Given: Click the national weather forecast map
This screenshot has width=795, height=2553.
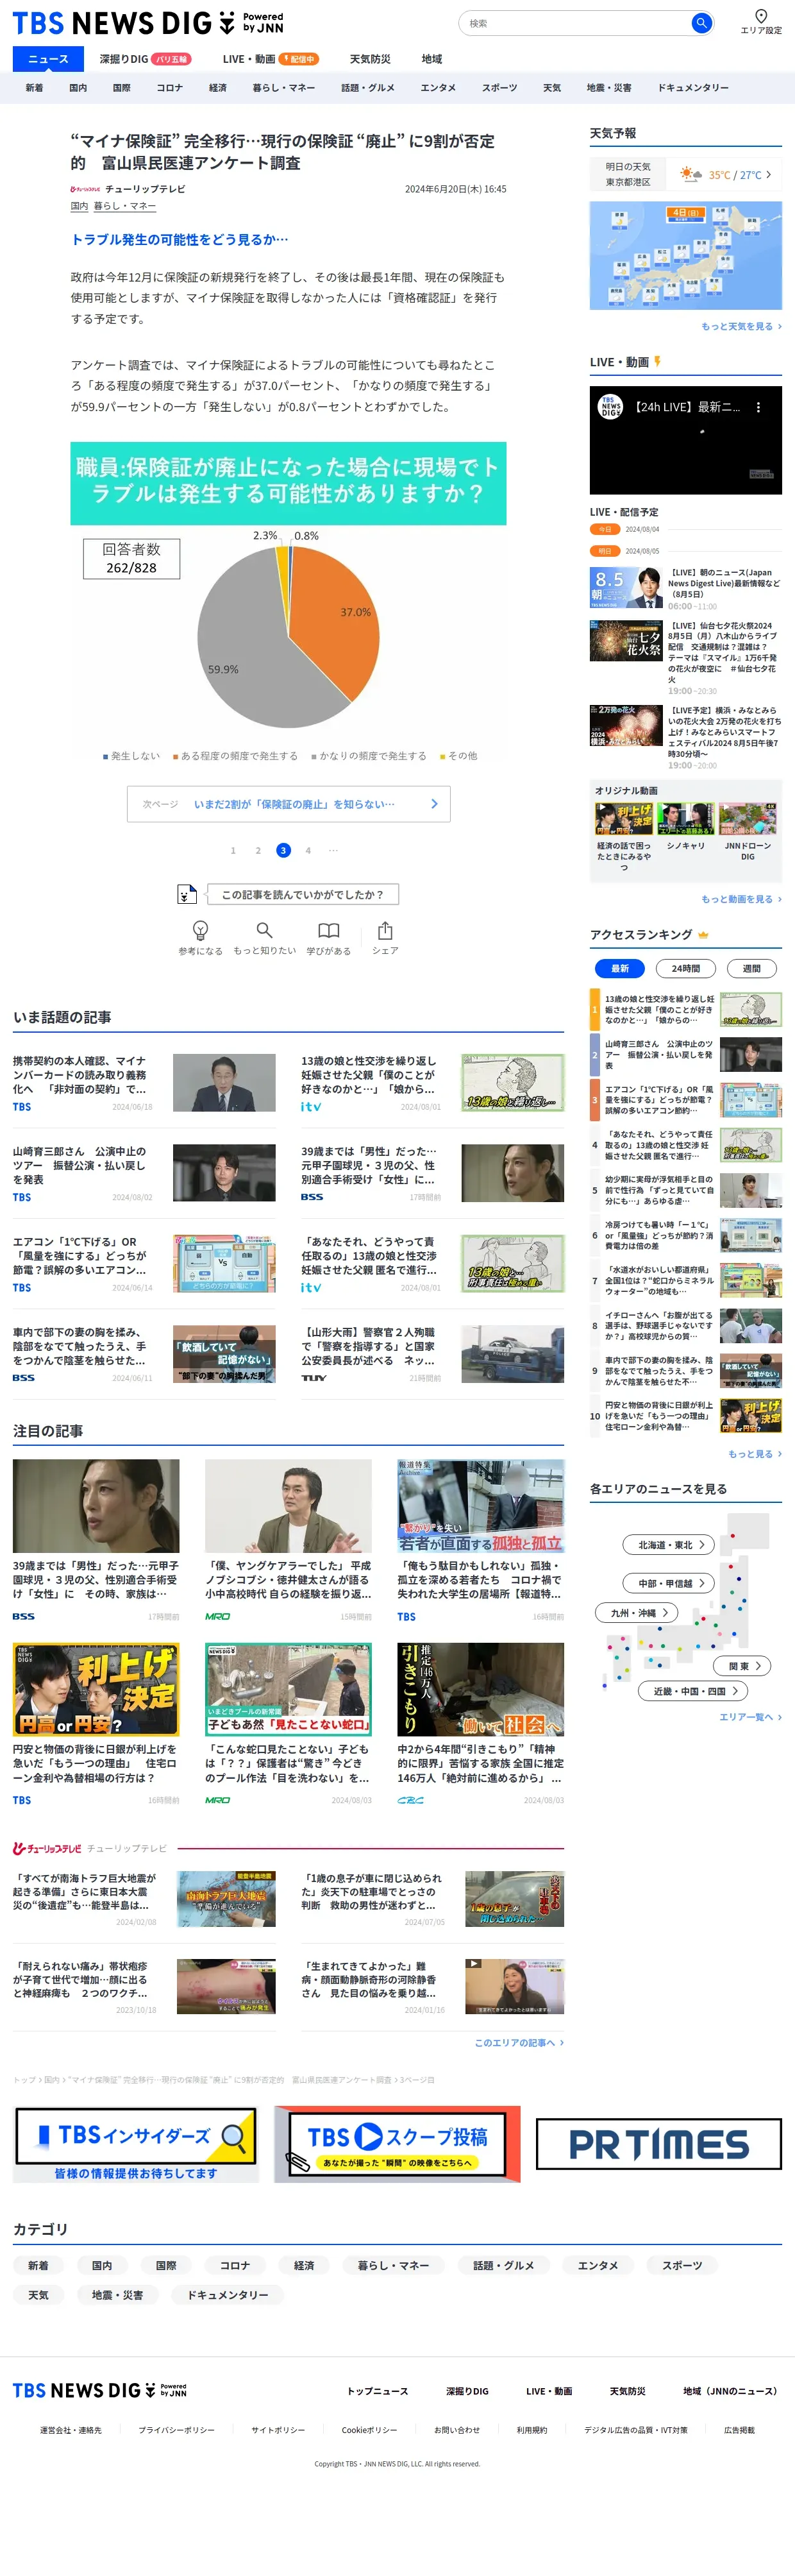Looking at the screenshot, I should coord(685,256).
